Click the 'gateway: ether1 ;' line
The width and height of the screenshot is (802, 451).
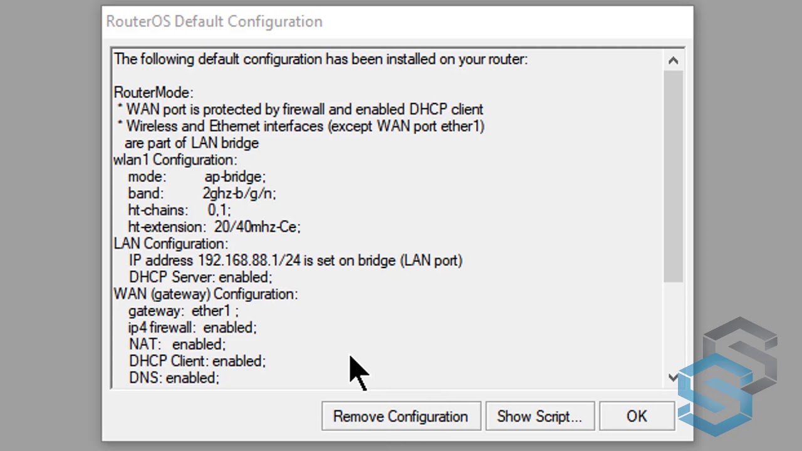coord(184,311)
